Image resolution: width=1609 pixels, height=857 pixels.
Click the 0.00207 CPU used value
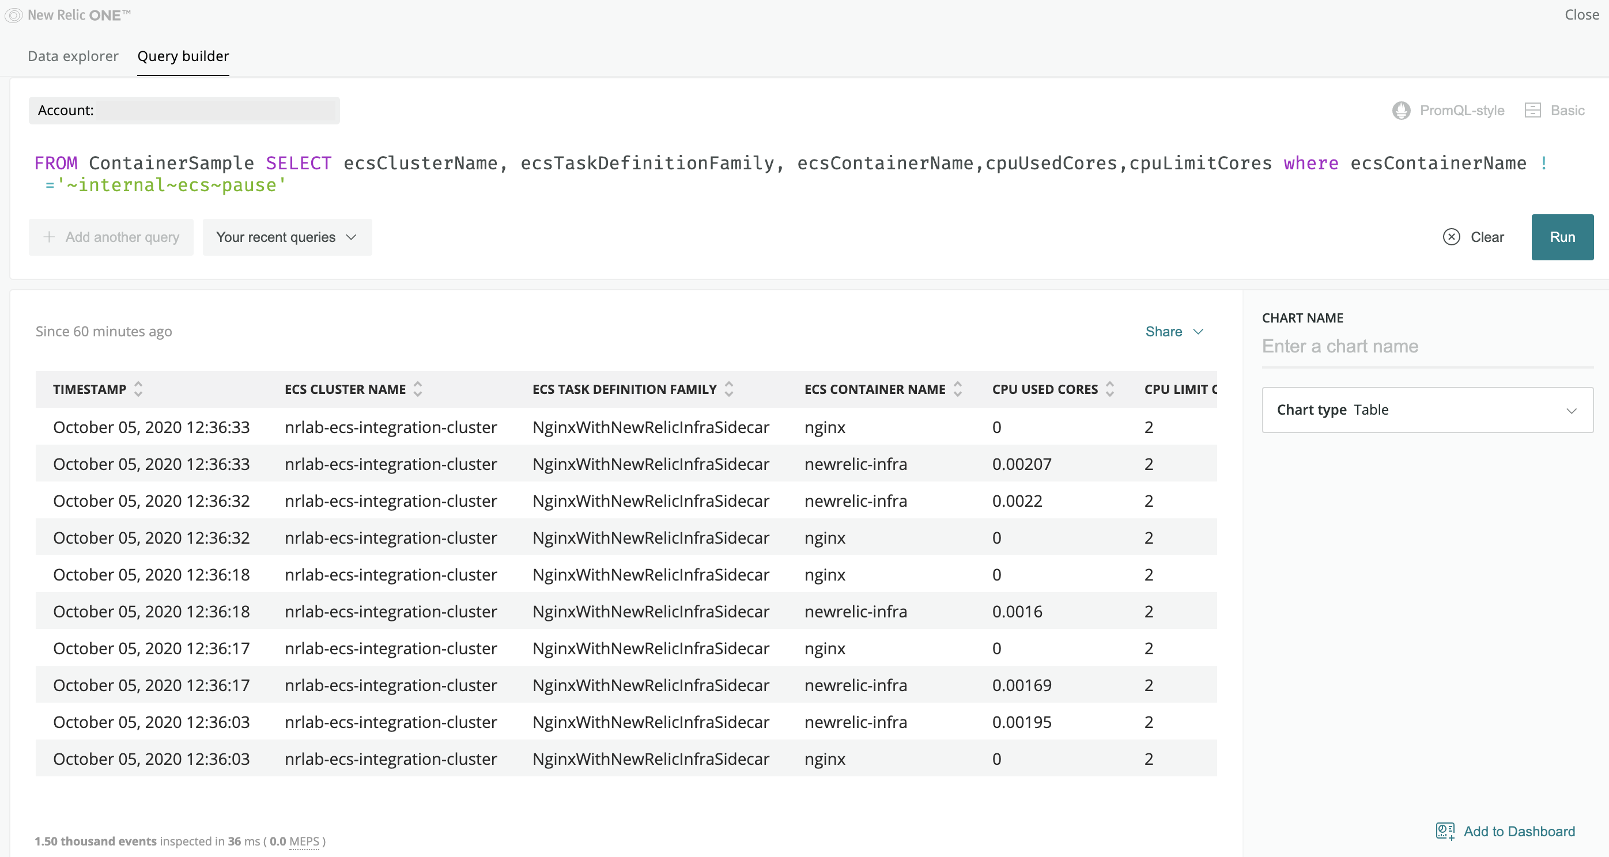click(1022, 464)
